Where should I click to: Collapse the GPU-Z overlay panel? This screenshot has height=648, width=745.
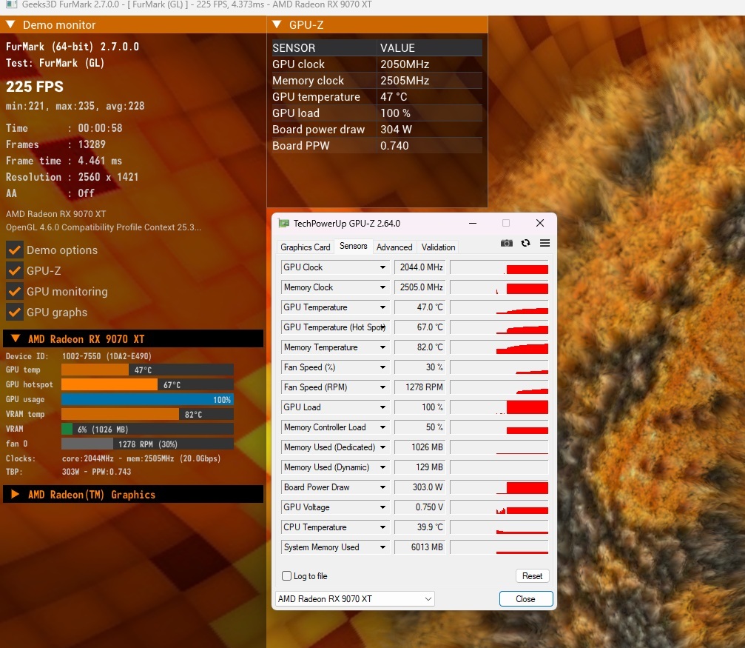point(277,24)
